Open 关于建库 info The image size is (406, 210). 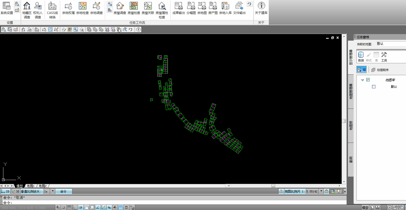(261, 8)
